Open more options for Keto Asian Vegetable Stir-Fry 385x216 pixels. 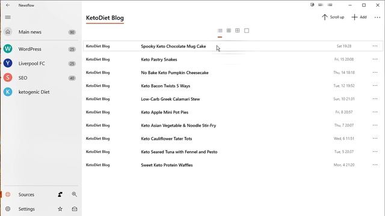coord(375,125)
